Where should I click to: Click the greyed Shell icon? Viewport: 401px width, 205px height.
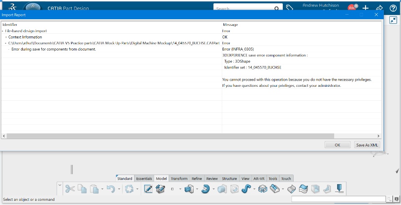click(315, 189)
